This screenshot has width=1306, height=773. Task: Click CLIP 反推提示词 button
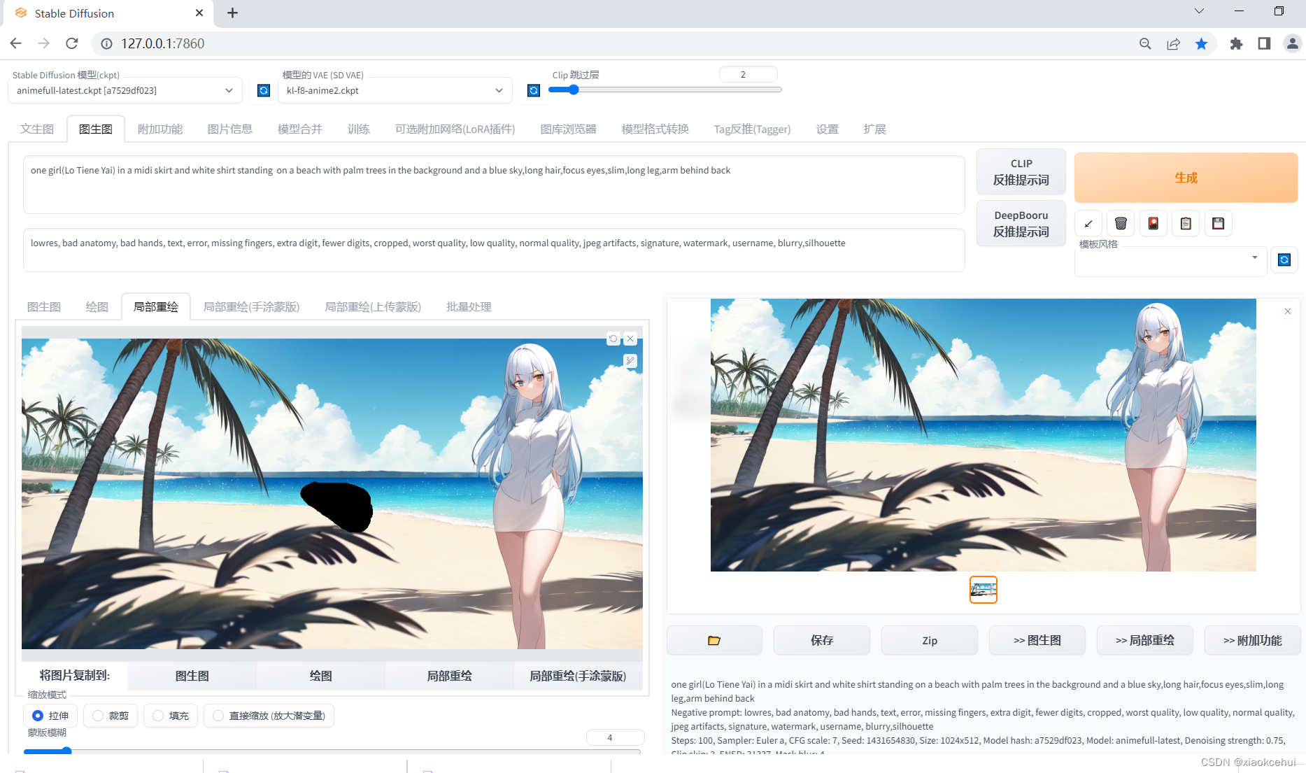click(1021, 171)
